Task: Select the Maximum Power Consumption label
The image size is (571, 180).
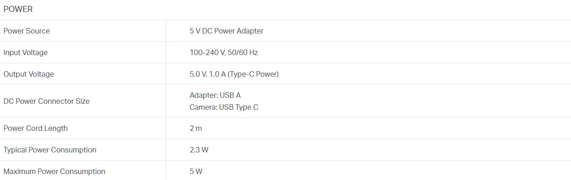Action: point(54,171)
